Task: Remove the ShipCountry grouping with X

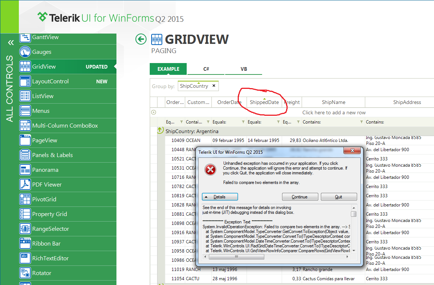Action: [x=214, y=86]
